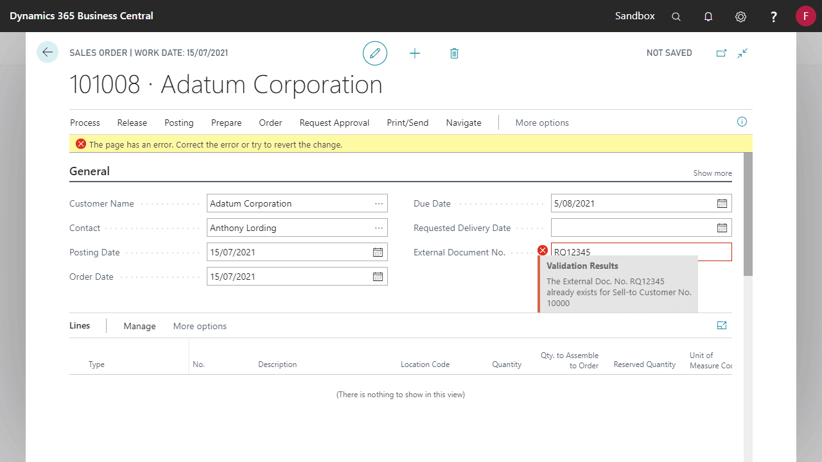The image size is (822, 462).
Task: Click the Reserved Quantity column header
Action: click(645, 364)
